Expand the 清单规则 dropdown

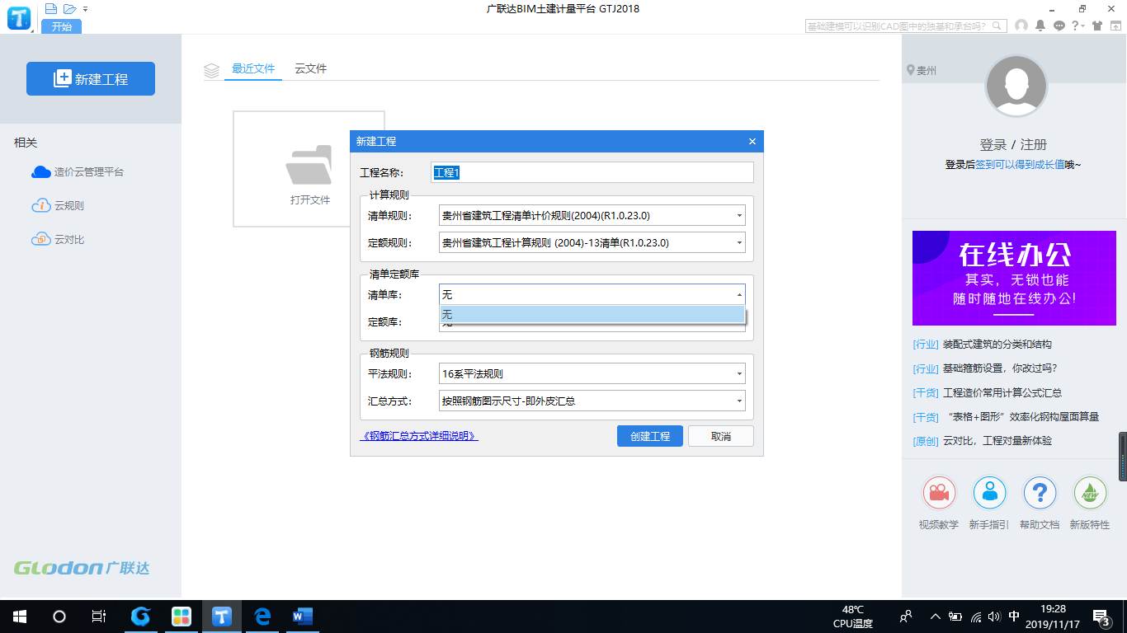(x=738, y=216)
